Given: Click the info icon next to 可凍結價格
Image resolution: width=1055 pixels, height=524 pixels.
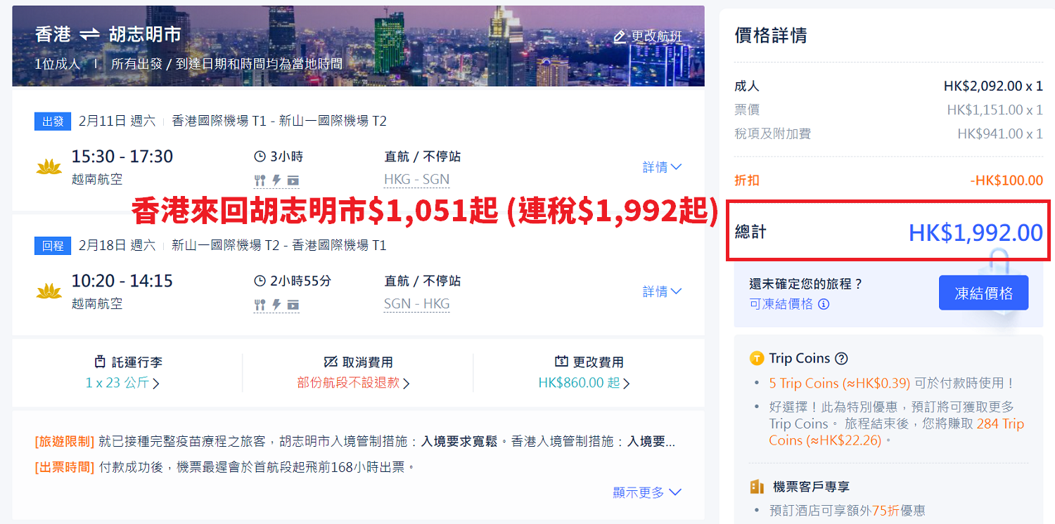Looking at the screenshot, I should (x=824, y=304).
